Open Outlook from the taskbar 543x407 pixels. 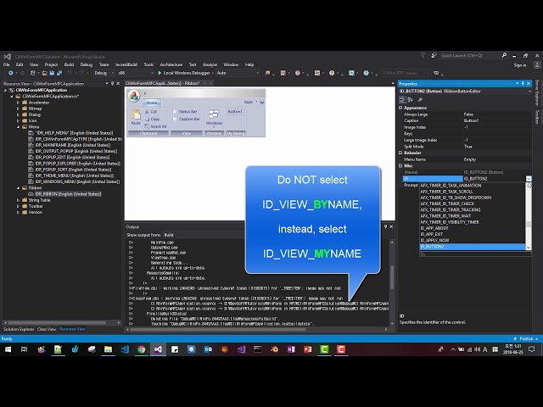(208, 349)
